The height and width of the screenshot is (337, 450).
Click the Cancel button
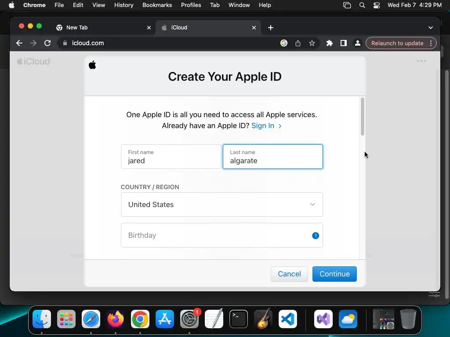coord(289,274)
